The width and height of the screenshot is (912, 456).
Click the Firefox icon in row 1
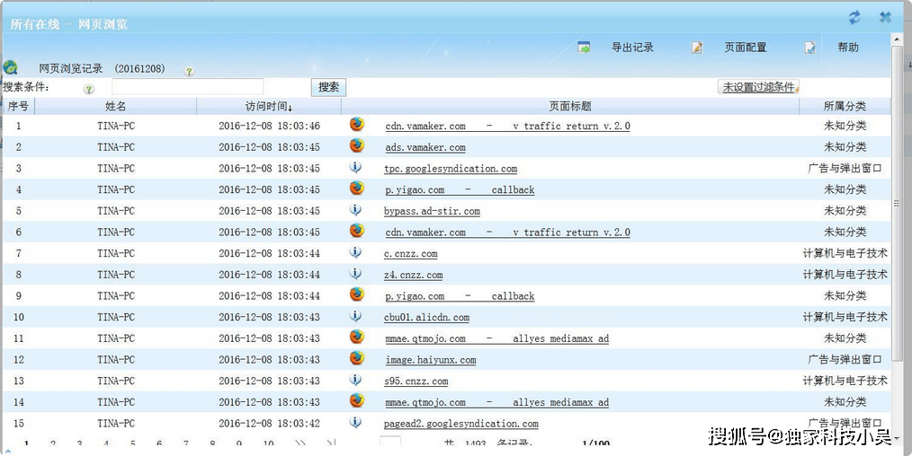(356, 124)
